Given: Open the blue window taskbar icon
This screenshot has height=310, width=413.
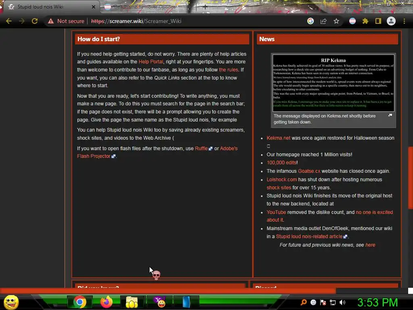Looking at the screenshot, I should point(186,302).
